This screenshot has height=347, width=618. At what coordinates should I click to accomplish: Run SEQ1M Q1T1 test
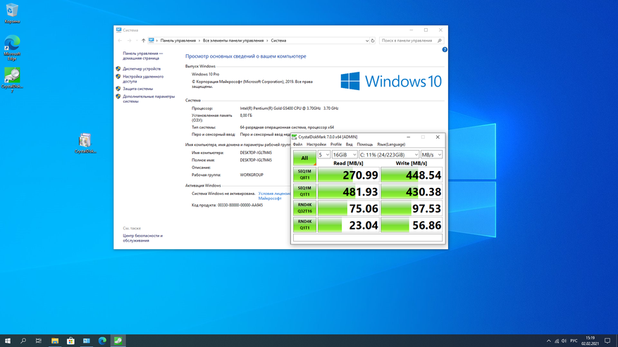pyautogui.click(x=304, y=191)
